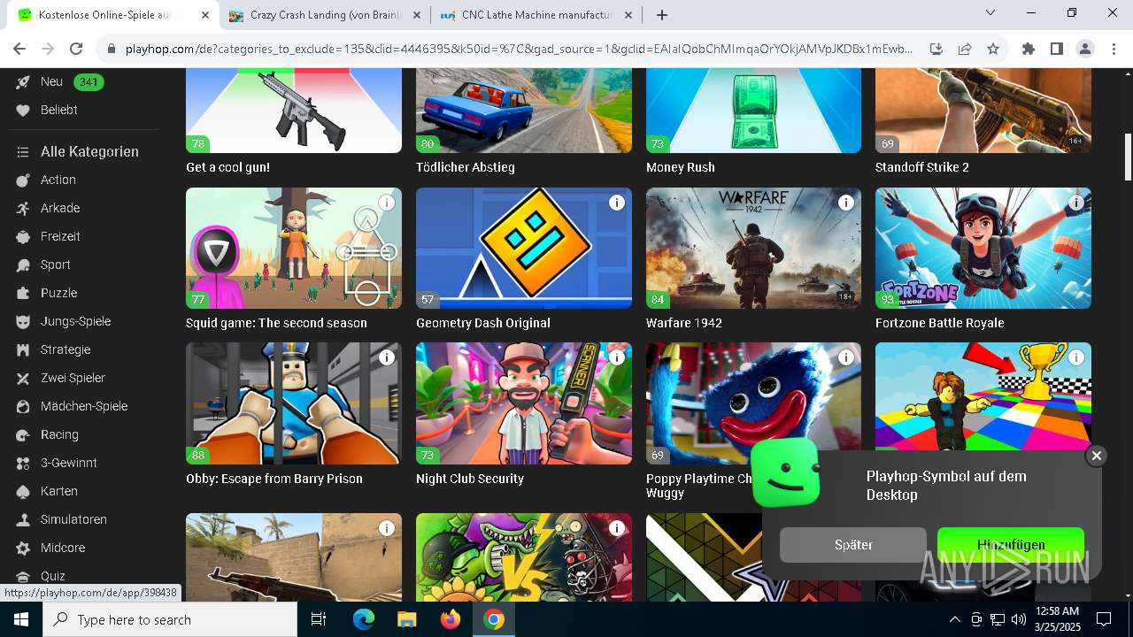The height and width of the screenshot is (637, 1133).
Task: Focus the browser address bar
Action: 520,49
